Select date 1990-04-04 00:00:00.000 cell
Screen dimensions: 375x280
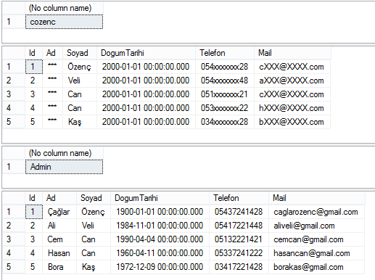click(160, 239)
